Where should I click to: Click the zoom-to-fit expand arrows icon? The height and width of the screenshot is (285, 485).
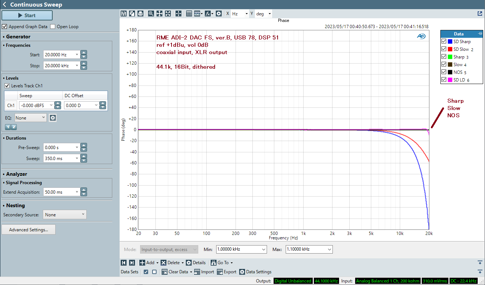[168, 14]
